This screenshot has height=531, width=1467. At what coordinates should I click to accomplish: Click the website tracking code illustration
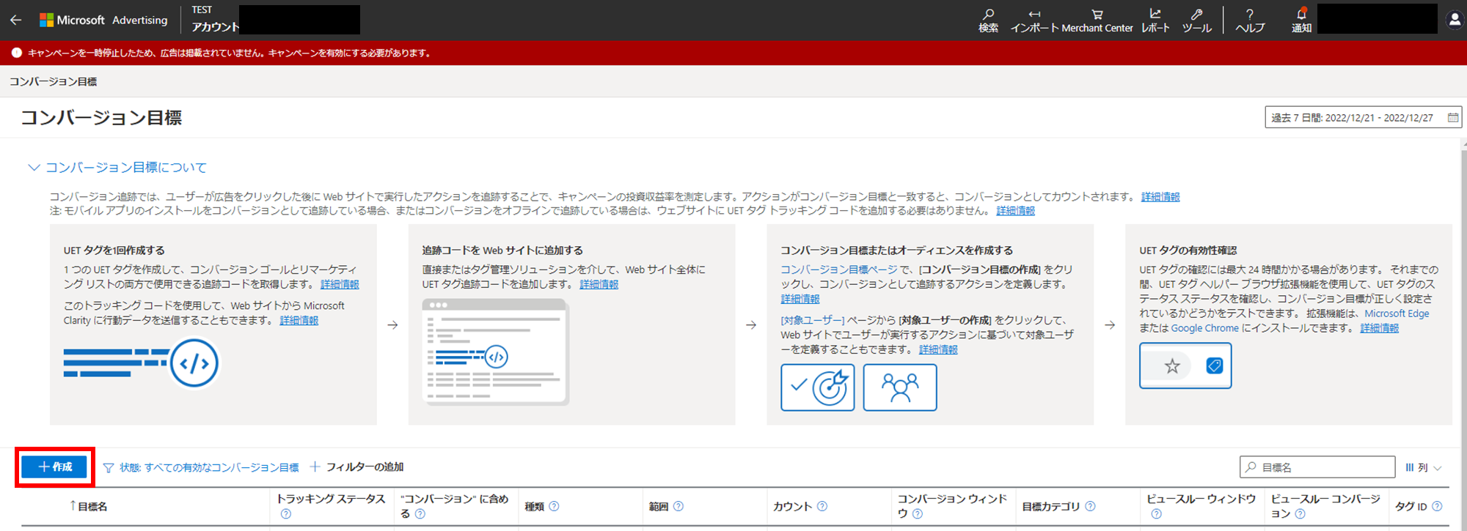[495, 352]
